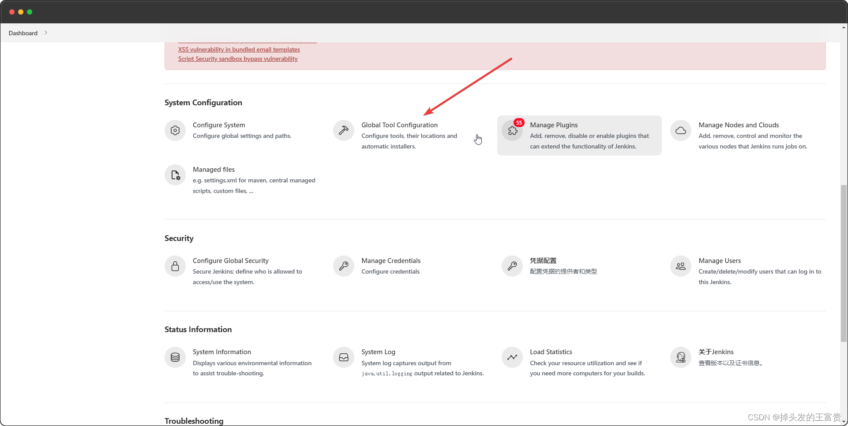Select Dashboard in the breadcrumb
848x426 pixels.
[23, 33]
